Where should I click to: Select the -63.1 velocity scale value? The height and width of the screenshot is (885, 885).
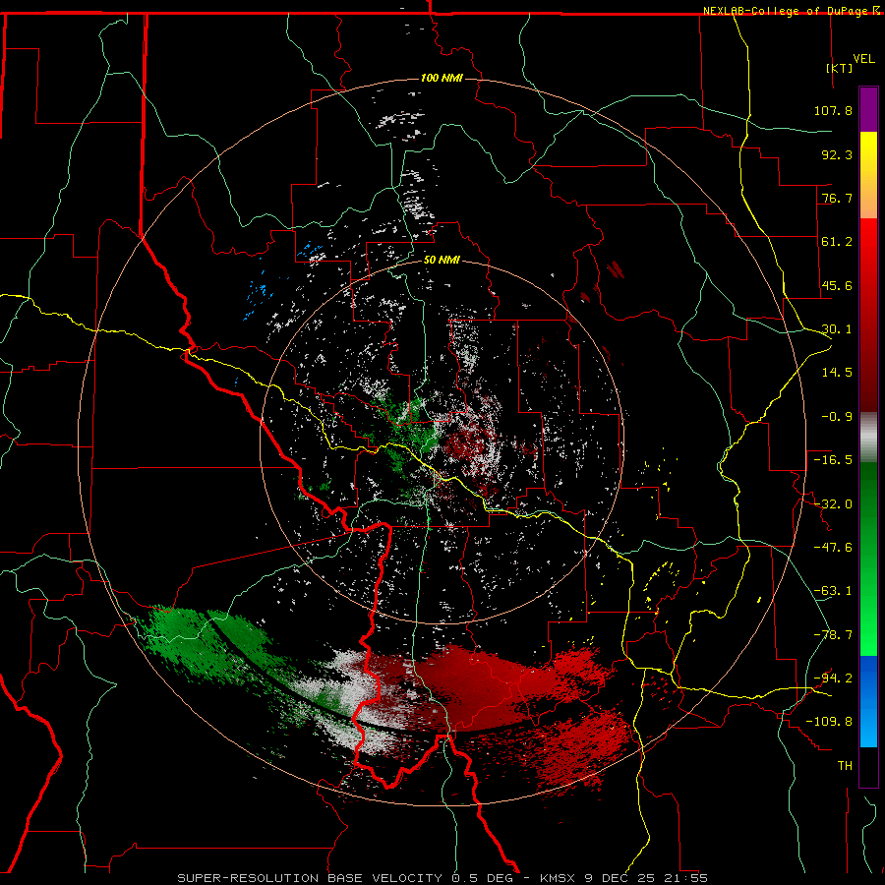click(x=833, y=591)
